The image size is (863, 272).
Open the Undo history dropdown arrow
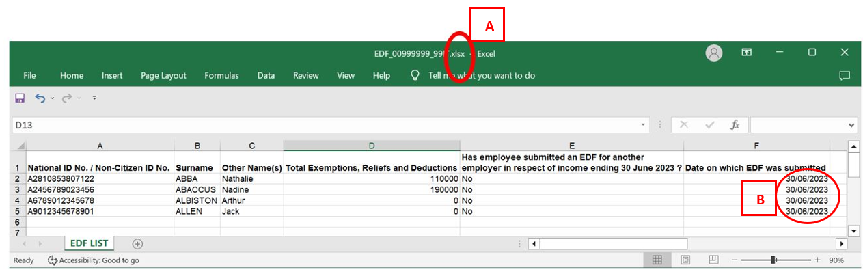tap(51, 99)
